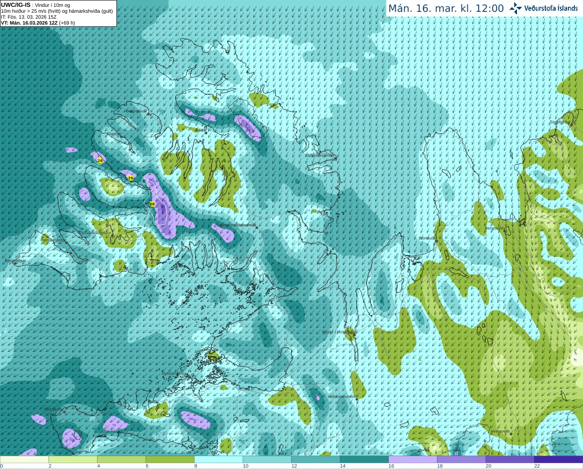Select the 12–14 m/s teal legend swatch
The width and height of the screenshot is (583, 469).
coord(316,459)
